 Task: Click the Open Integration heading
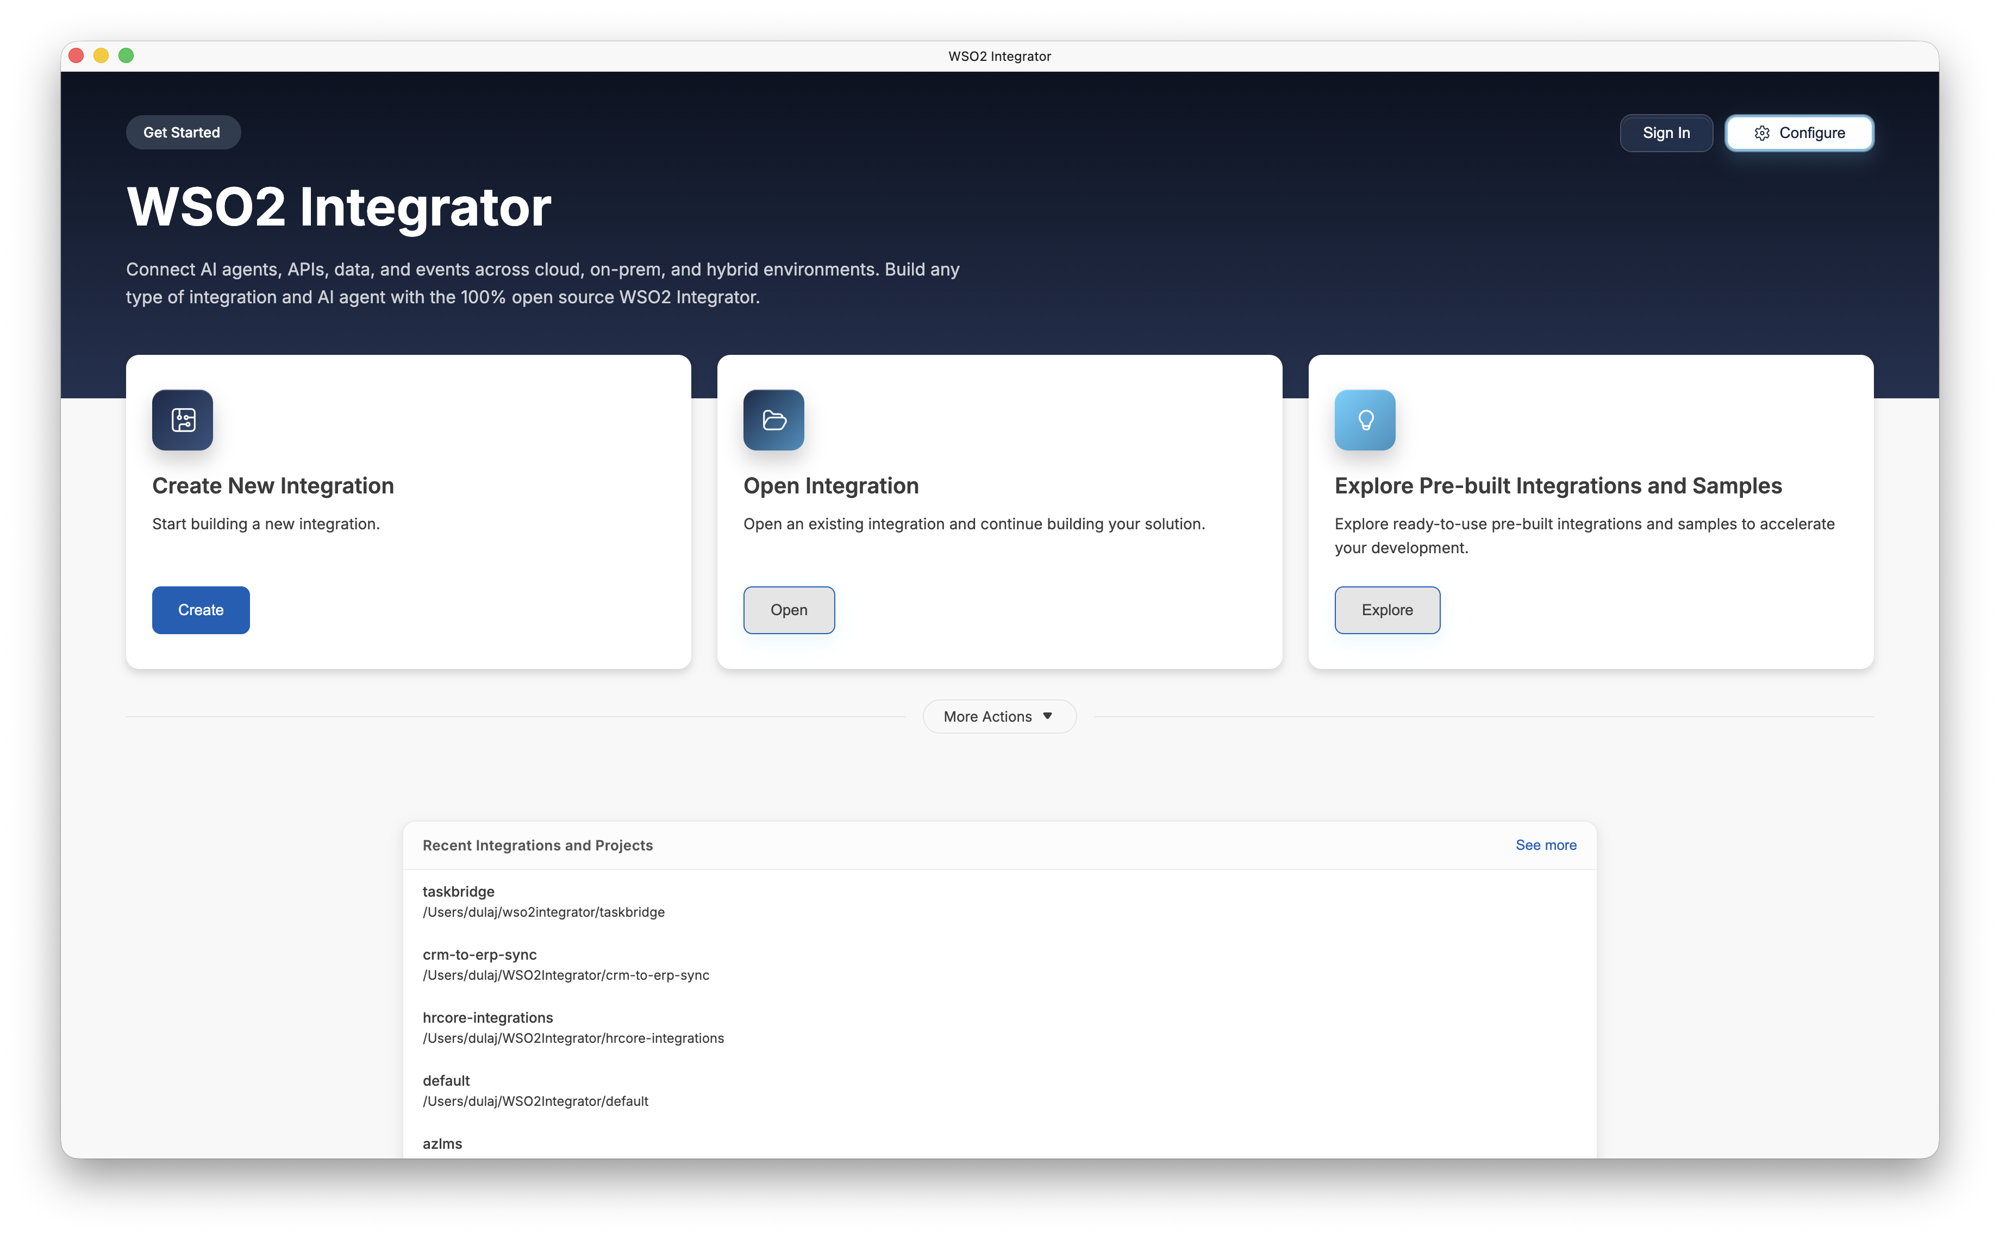(831, 486)
